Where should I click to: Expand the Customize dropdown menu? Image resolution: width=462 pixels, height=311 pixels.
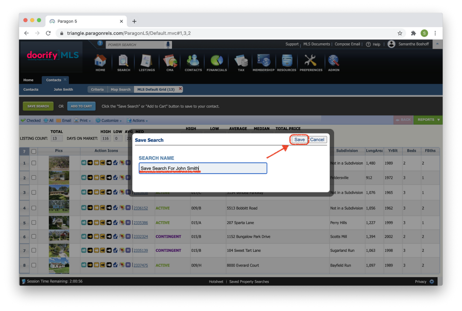[109, 121]
